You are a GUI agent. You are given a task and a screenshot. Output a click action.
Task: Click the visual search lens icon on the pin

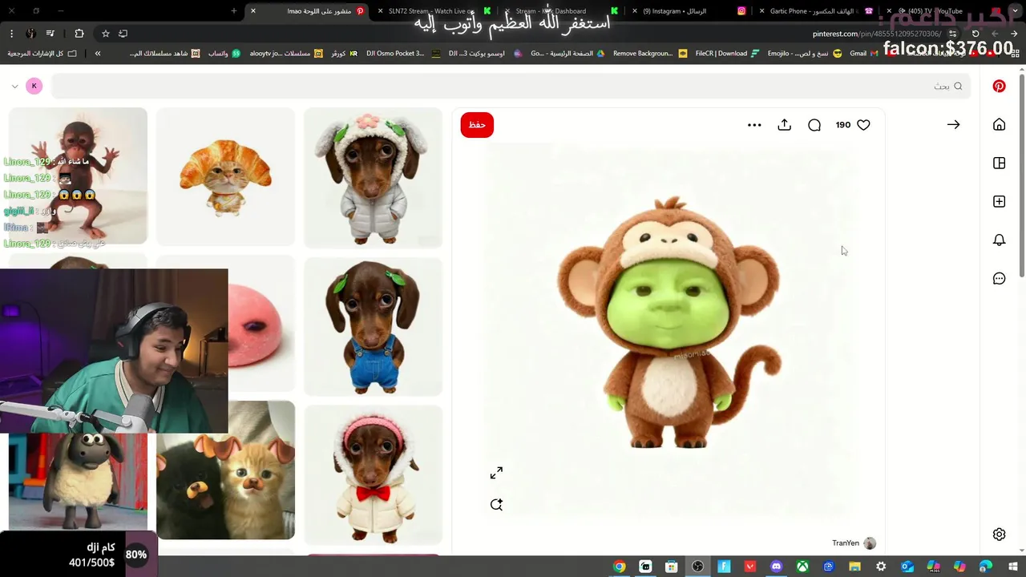coord(496,504)
